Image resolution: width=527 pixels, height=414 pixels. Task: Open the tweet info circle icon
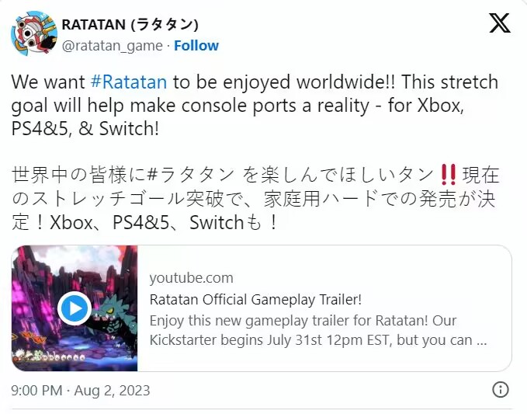point(501,389)
